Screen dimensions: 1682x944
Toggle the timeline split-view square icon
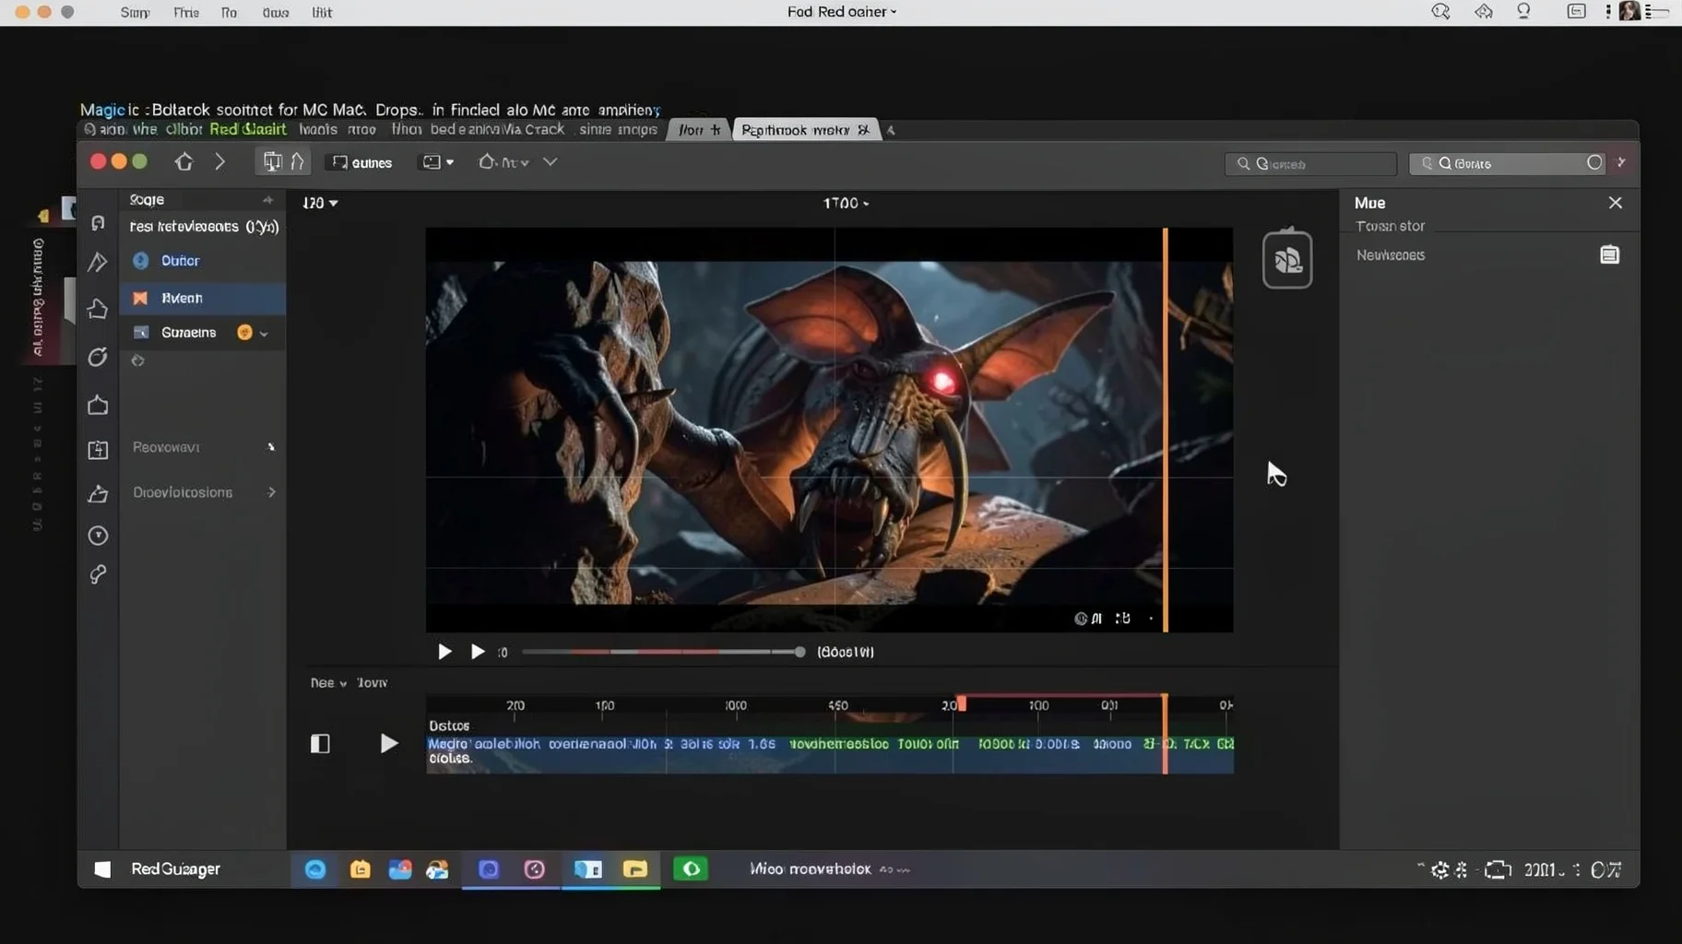click(320, 743)
